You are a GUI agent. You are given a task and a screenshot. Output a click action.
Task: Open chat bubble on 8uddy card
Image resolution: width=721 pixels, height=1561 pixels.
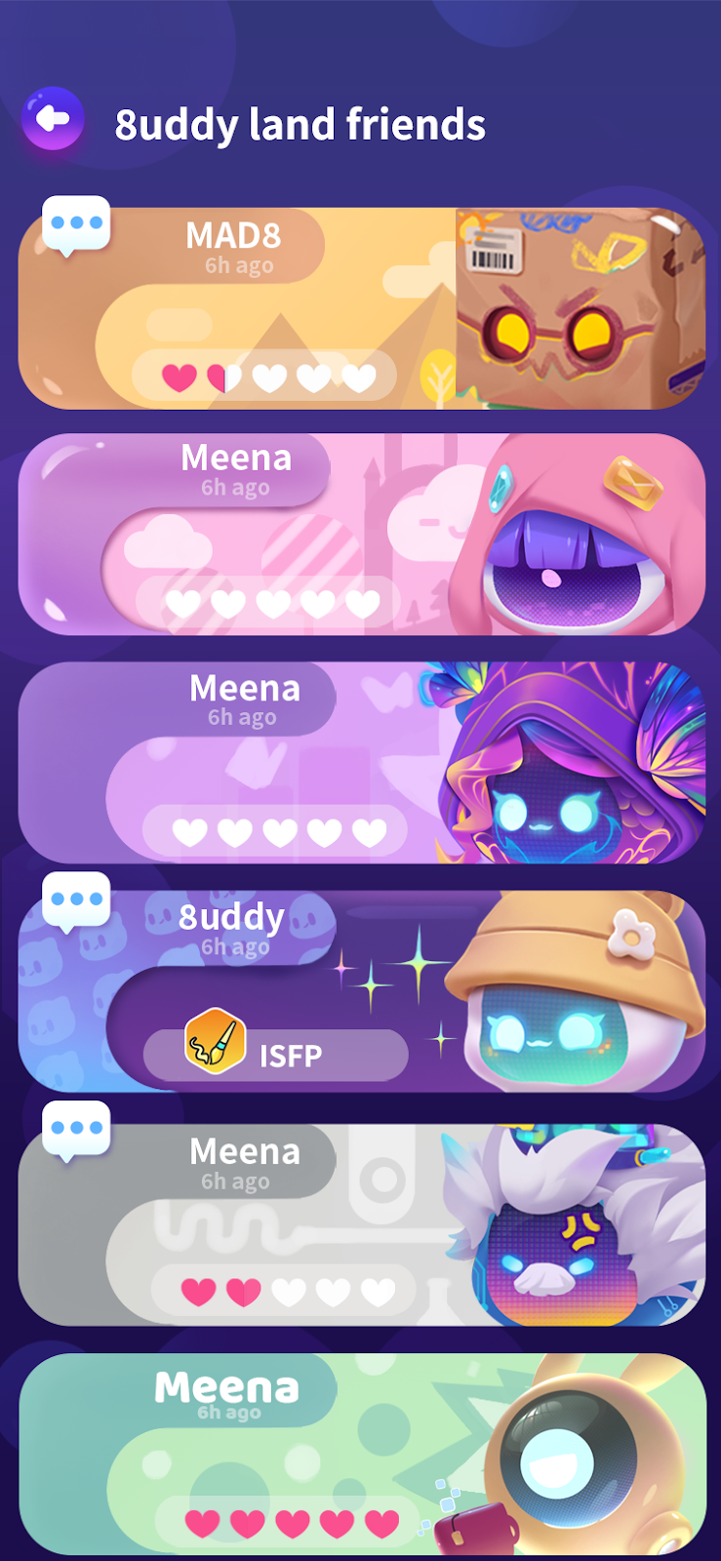[x=76, y=901]
